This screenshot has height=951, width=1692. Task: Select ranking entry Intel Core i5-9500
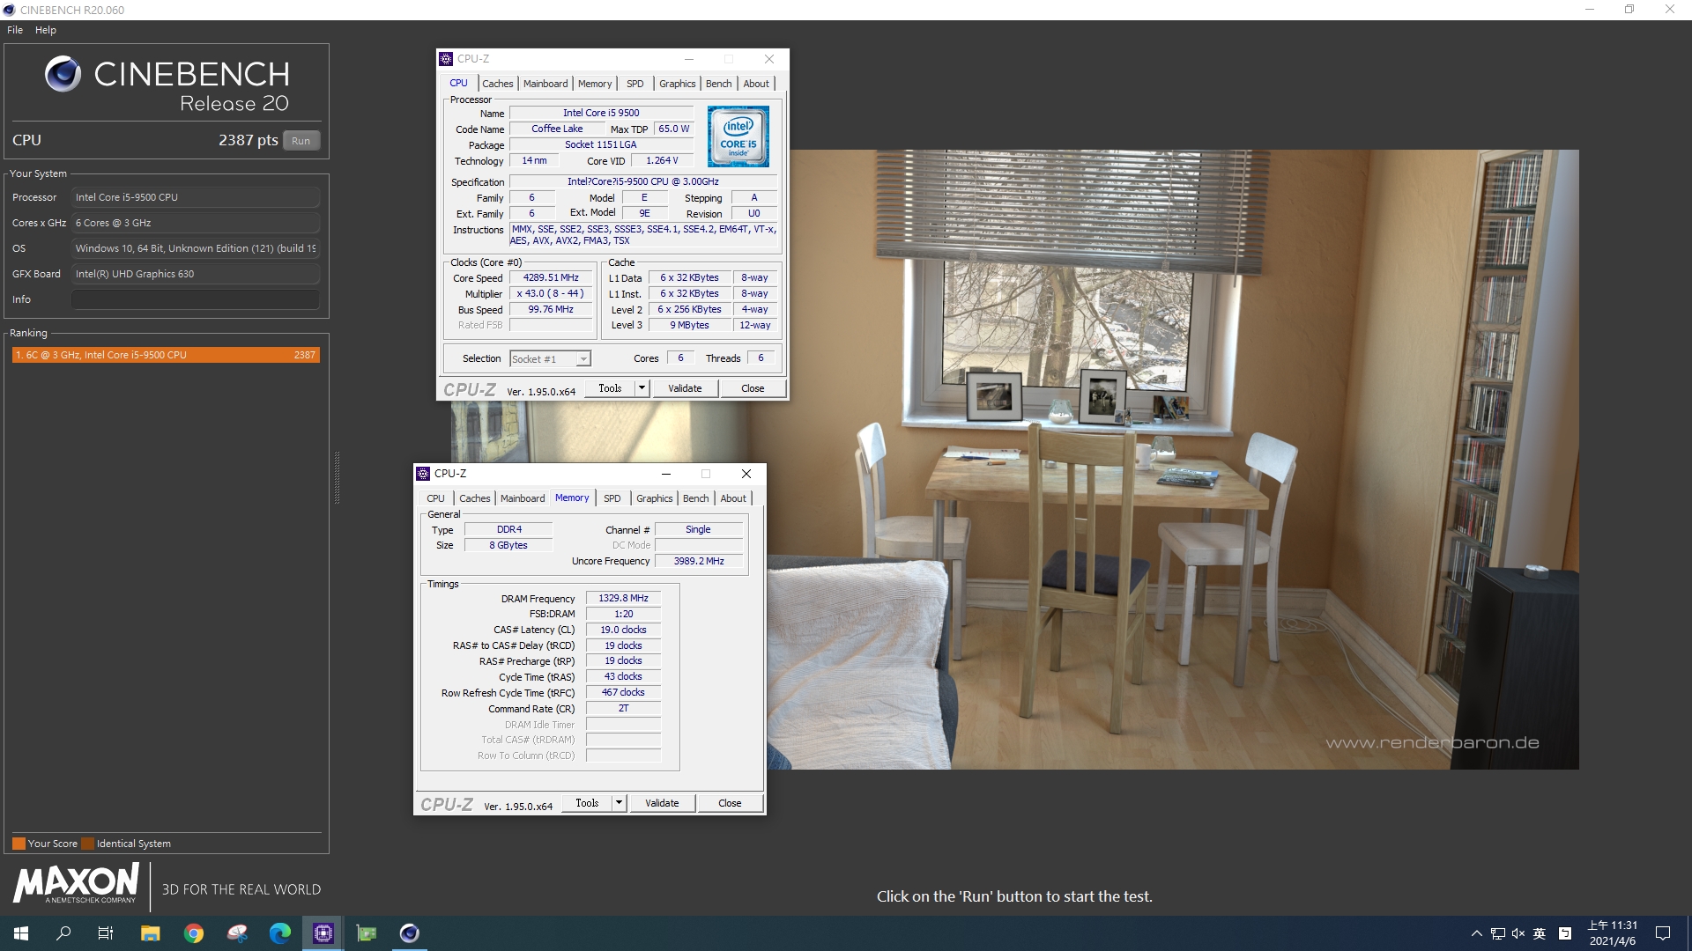click(x=166, y=355)
